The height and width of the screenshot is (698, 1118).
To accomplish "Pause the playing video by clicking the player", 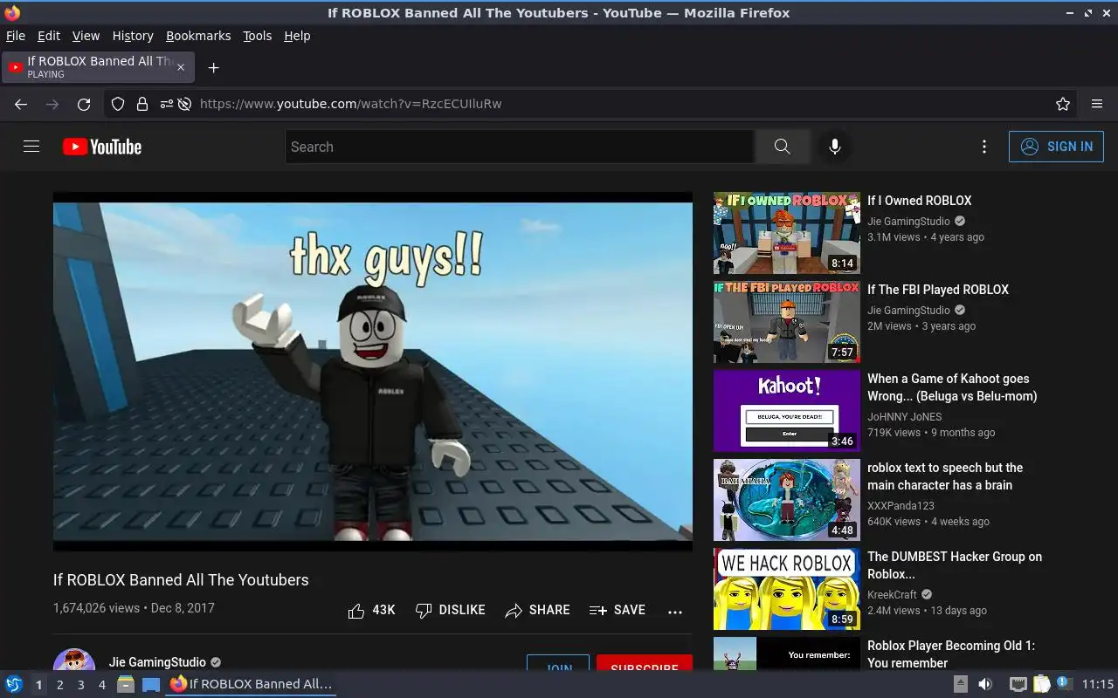I will tap(373, 372).
